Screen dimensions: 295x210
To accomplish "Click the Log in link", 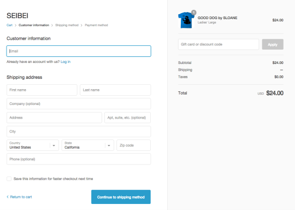I will 66,62.
